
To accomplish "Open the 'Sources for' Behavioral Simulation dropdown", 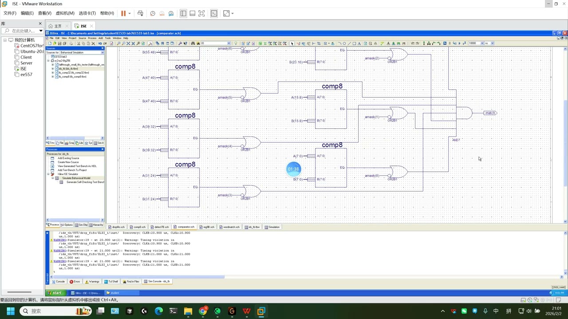I will coord(103,52).
